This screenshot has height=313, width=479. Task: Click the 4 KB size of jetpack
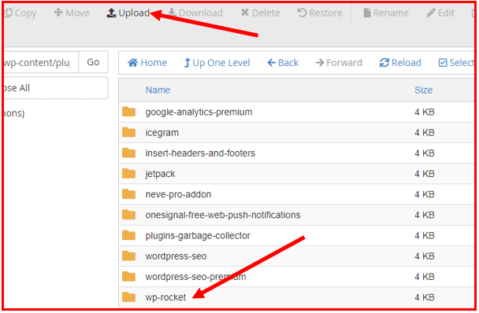(425, 174)
